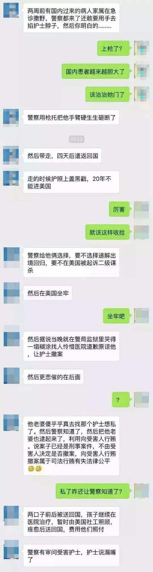
Task: Tap the '?' green reply bubble
Action: [x=121, y=400]
